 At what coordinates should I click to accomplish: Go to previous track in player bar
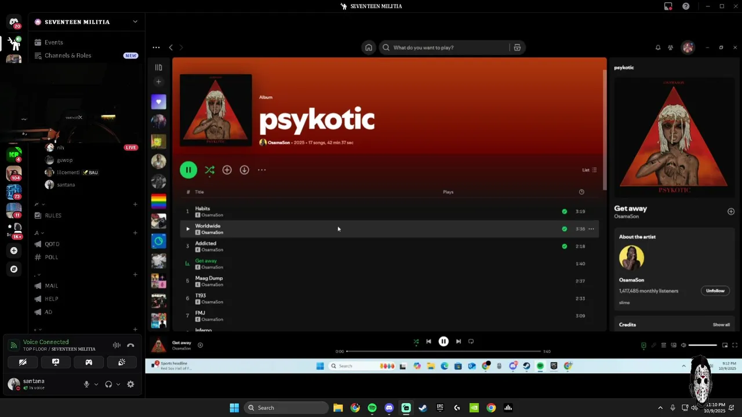tap(428, 342)
